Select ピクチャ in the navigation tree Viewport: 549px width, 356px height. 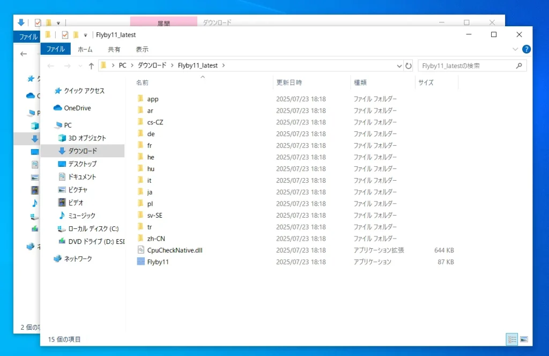click(x=78, y=190)
